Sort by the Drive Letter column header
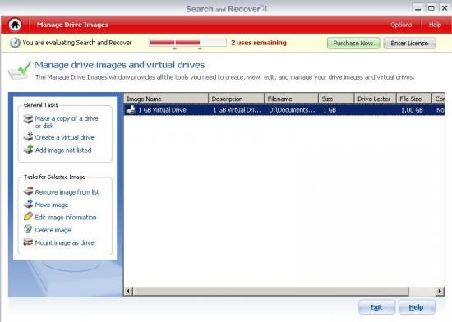 point(375,99)
